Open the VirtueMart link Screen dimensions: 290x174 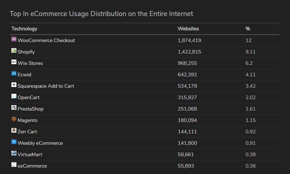[x=30, y=155]
